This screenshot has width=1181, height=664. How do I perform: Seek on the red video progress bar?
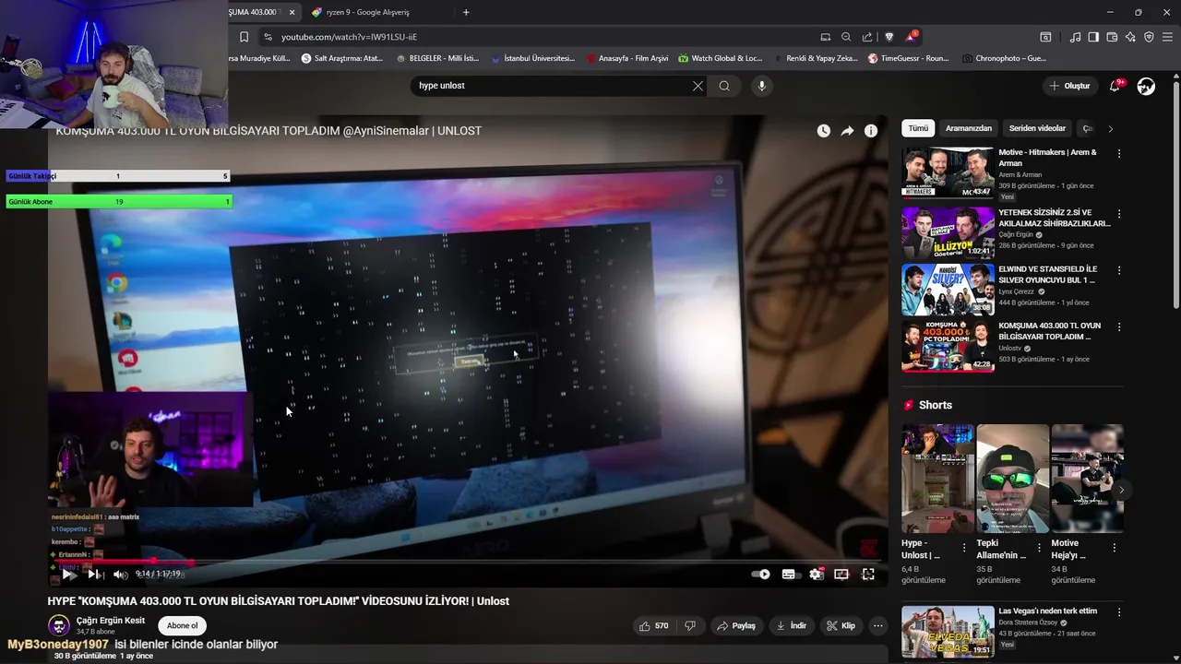coord(468,560)
